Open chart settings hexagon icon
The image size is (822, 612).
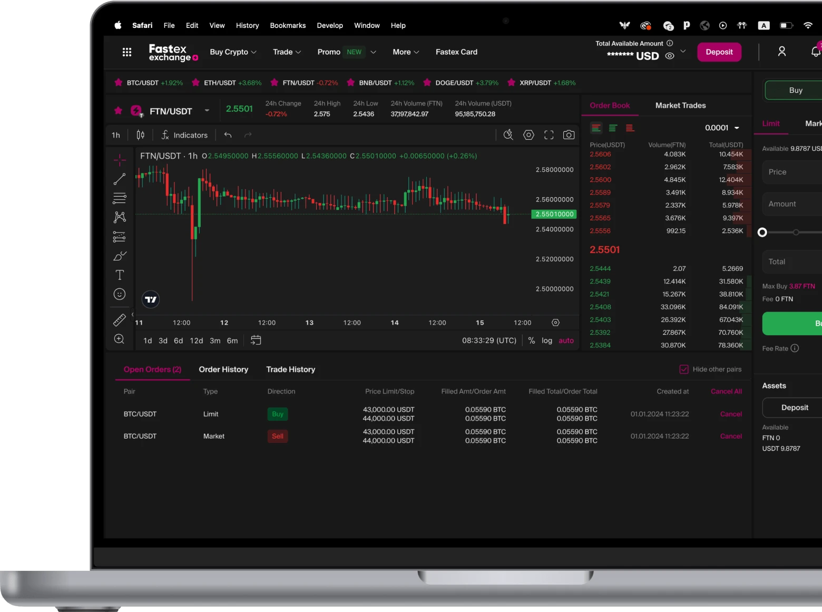tap(529, 135)
